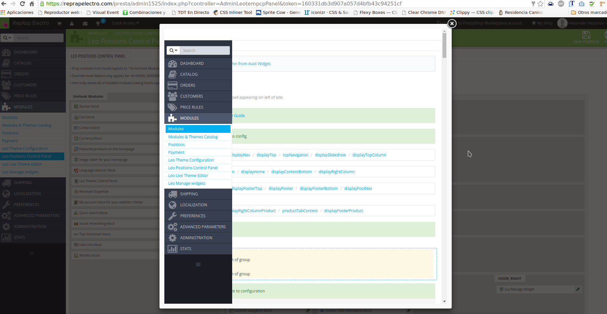Image resolution: width=607 pixels, height=314 pixels.
Task: Select Modules submenu item in modal
Action: point(198,129)
